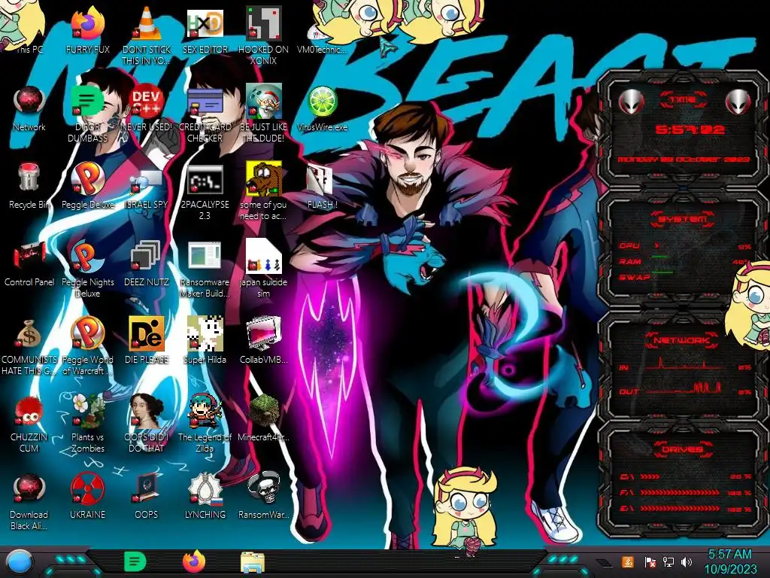Open the DEEZ NUTZ stacked-windows icon
Screen dimensions: 770x578
click(147, 257)
